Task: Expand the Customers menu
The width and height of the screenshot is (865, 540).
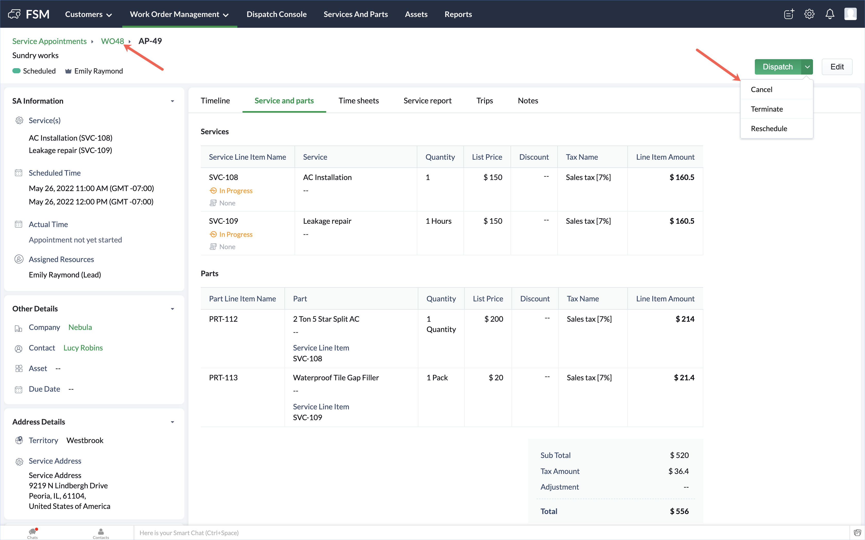Action: point(88,14)
